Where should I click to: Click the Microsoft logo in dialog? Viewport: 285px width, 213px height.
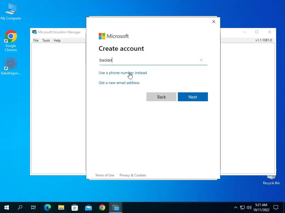(114, 36)
